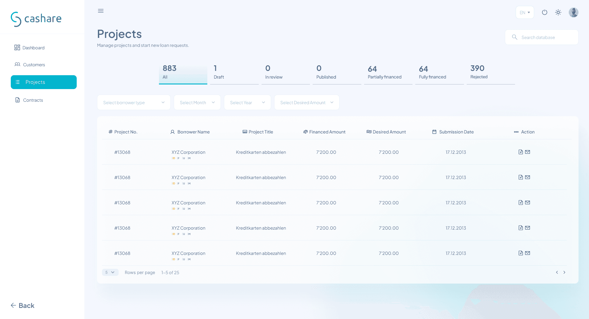Viewport: 589px width, 319px height.
Task: Open the EN language dropdown
Action: click(x=525, y=13)
